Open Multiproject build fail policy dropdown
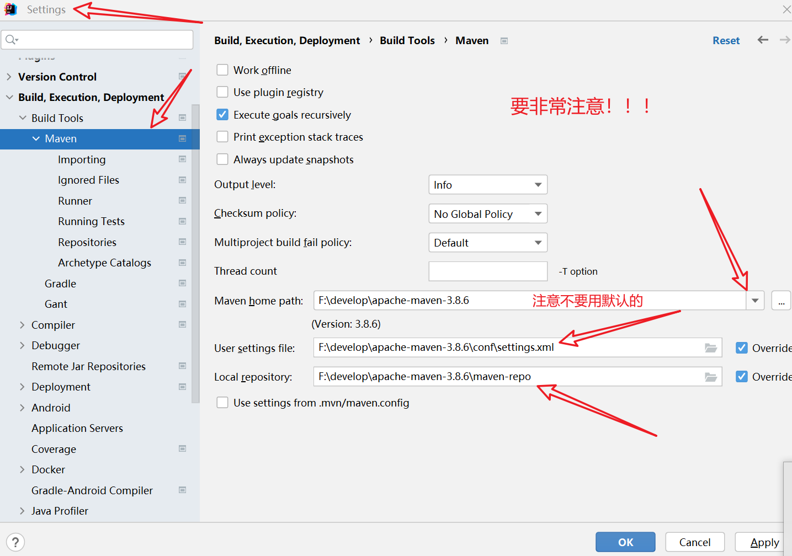792x556 pixels. [x=488, y=243]
